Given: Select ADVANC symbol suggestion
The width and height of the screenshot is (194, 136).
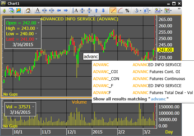Looking at the screenshot, I should click(101, 65).
